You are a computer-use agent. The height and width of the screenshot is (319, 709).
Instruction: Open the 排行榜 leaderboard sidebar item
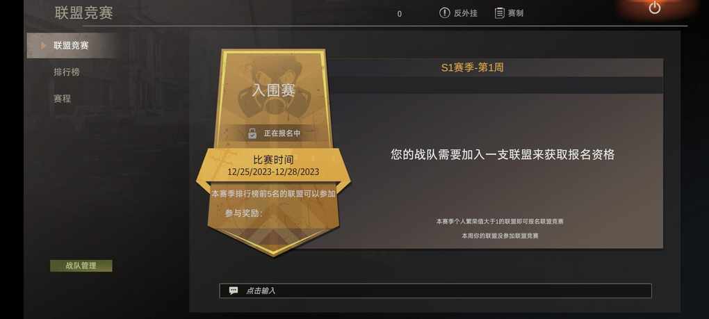[67, 72]
